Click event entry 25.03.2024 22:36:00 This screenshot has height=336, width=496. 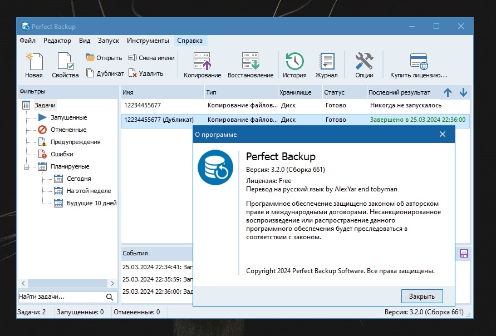(157, 291)
